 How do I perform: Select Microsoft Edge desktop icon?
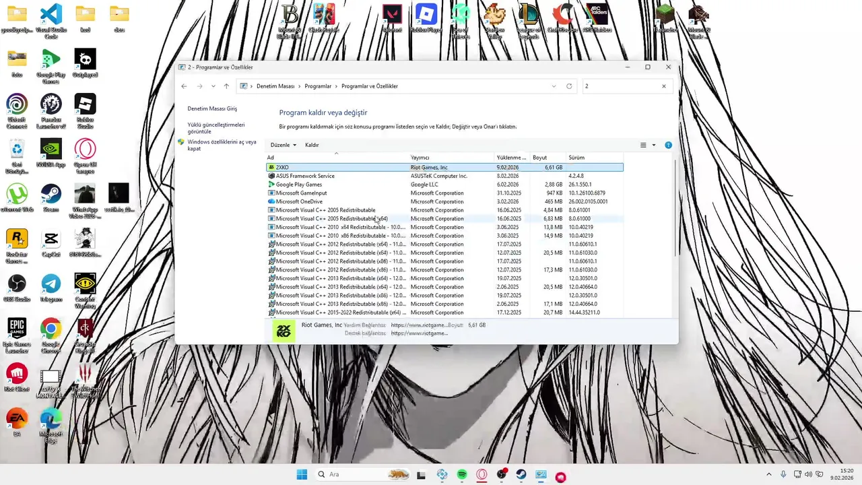point(51,426)
